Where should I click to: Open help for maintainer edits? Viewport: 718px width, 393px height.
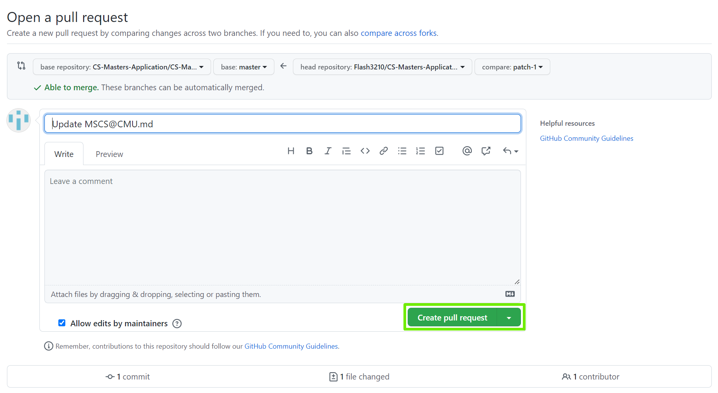point(177,324)
